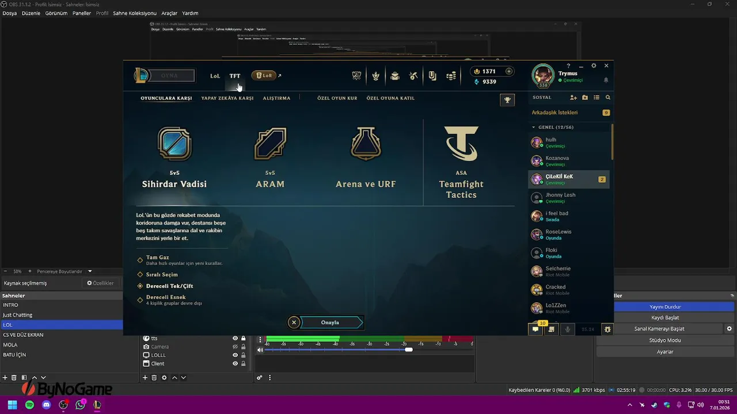Hide the Client source with eye icon
Image resolution: width=737 pixels, height=414 pixels.
(235, 363)
